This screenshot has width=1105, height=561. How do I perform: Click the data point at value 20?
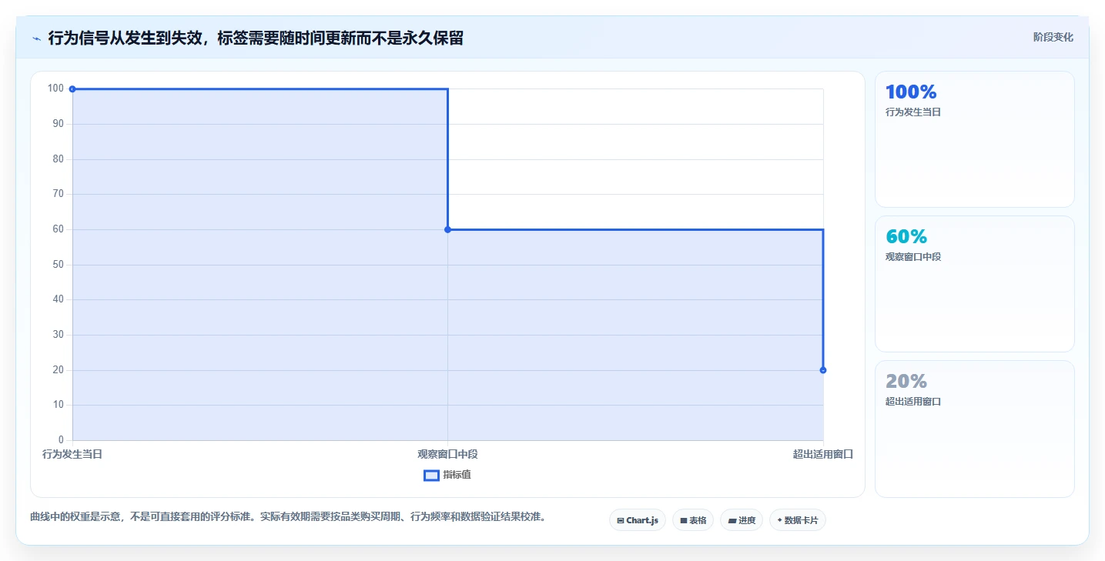(823, 370)
